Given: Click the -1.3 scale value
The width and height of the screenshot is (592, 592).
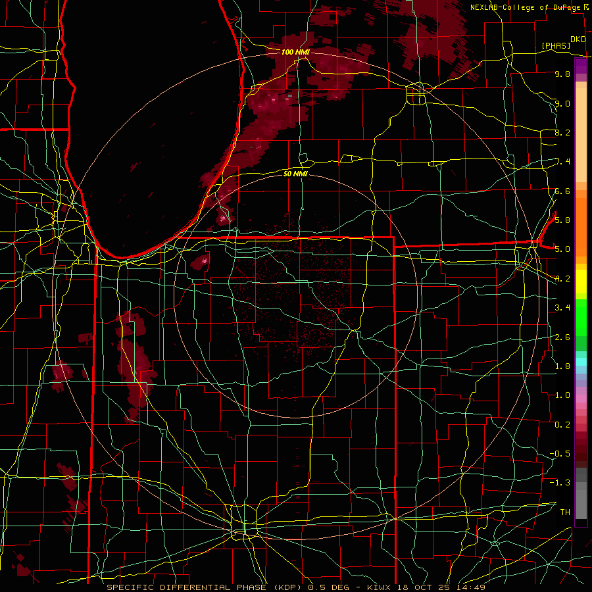Looking at the screenshot, I should click(x=560, y=483).
